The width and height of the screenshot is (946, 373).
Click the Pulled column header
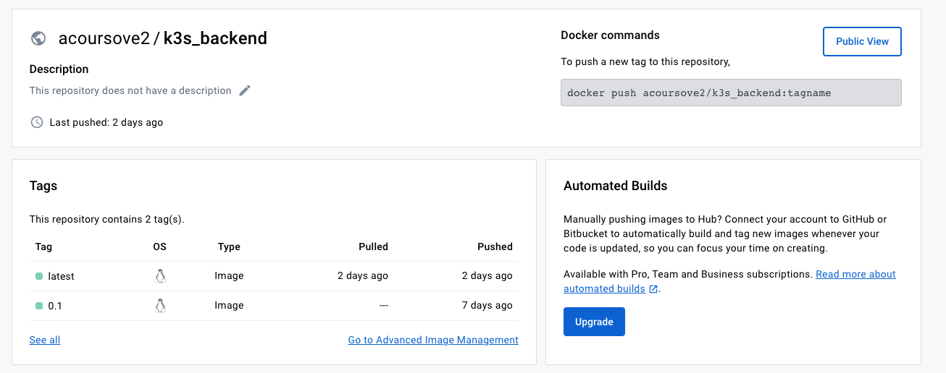click(x=373, y=246)
